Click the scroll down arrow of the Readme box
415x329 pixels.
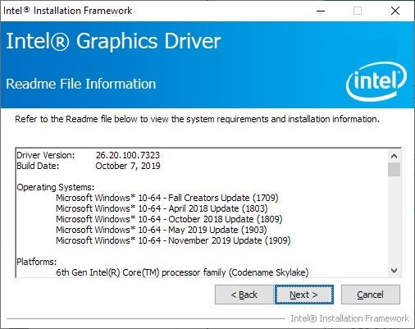coord(394,271)
